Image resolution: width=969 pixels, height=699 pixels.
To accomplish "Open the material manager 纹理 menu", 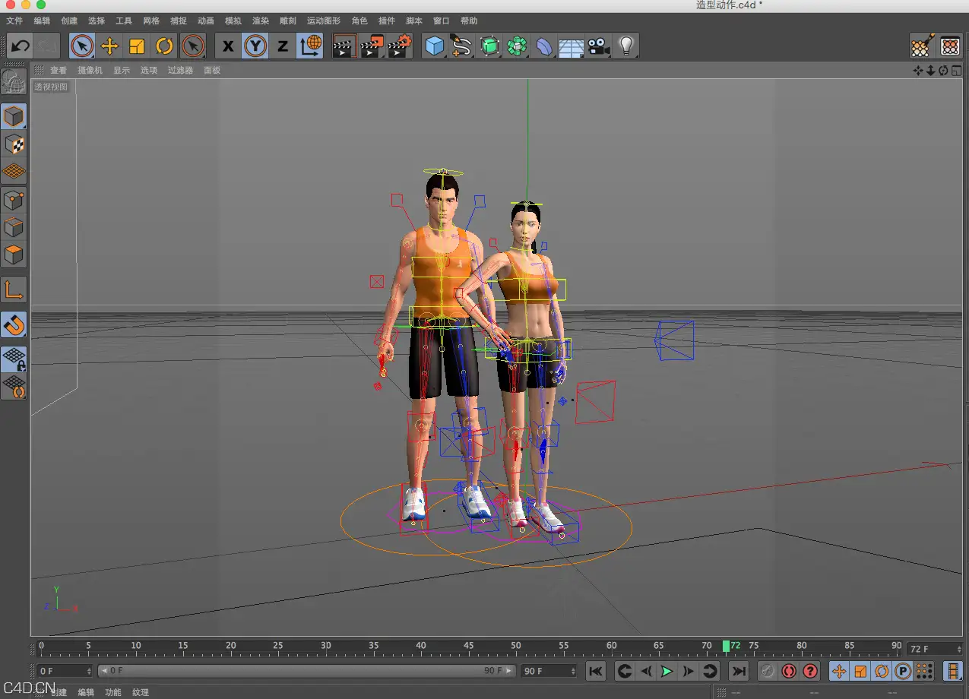I will tap(141, 692).
